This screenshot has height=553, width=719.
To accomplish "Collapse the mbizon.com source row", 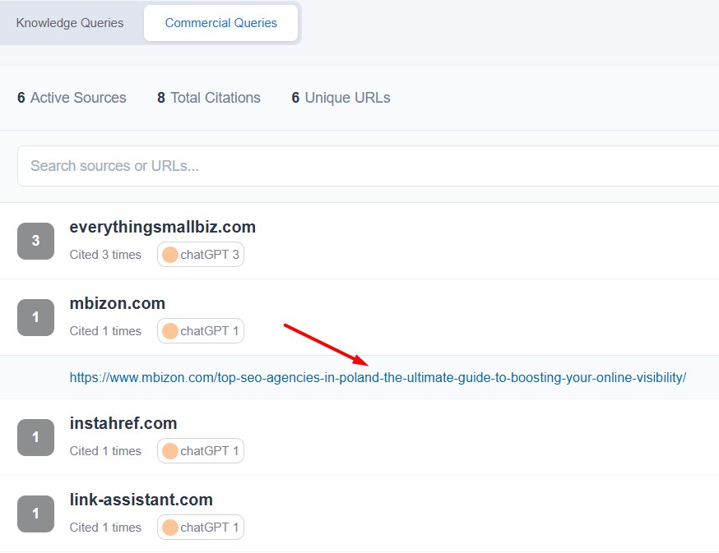I will point(359,317).
